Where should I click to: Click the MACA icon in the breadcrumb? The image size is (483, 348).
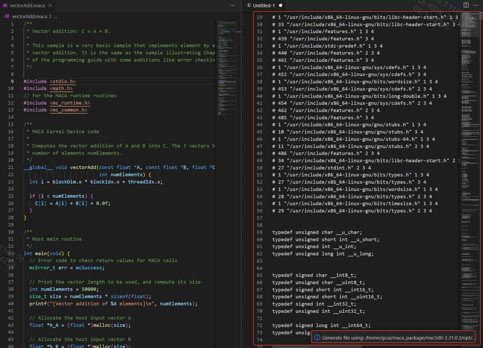pyautogui.click(x=7, y=16)
